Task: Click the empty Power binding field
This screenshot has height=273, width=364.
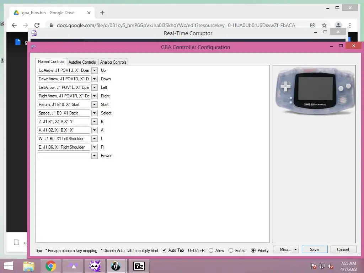Action: pos(64,156)
